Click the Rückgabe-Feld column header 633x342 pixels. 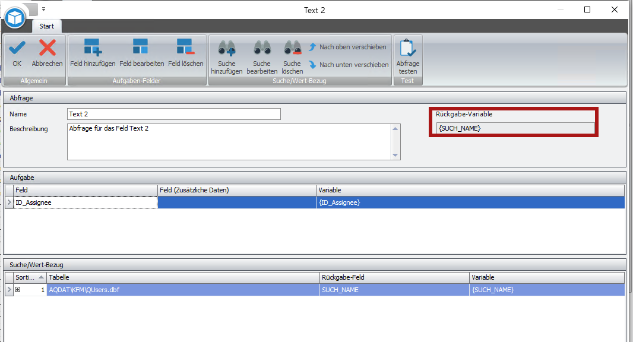[x=394, y=277]
